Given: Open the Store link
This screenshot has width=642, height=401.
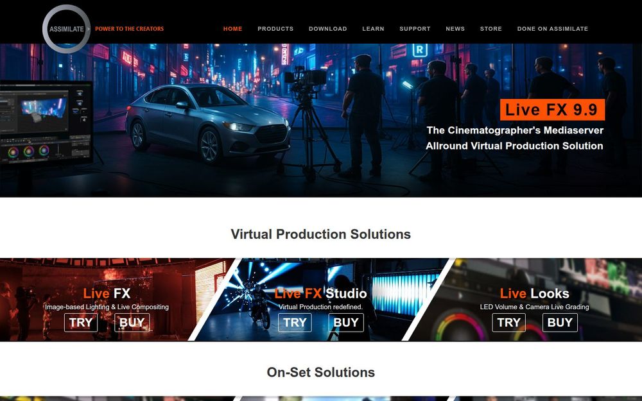Looking at the screenshot, I should click(490, 29).
